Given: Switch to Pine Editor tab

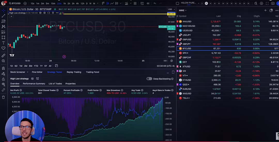Looking at the screenshot, I should point(37,72).
